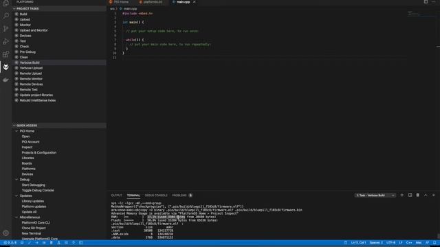Run the Clean project task
Screen dimensions: 440x247
tap(24, 57)
